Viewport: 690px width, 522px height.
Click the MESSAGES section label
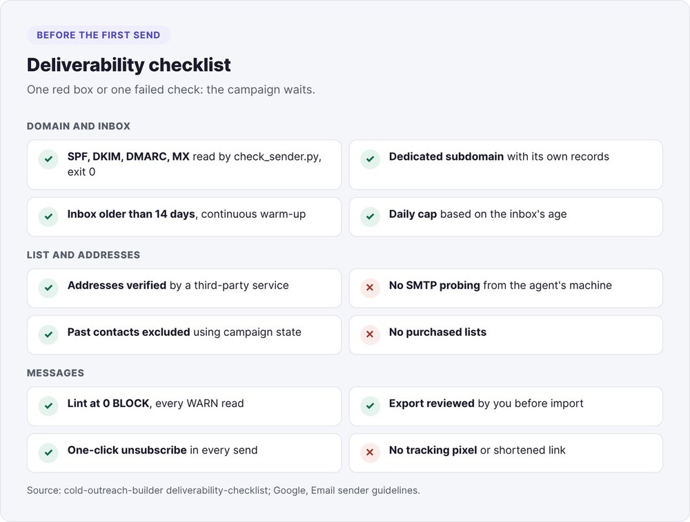(x=55, y=373)
